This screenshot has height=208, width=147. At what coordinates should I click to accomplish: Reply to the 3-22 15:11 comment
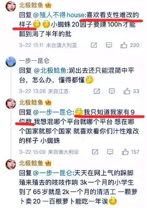click(x=109, y=45)
